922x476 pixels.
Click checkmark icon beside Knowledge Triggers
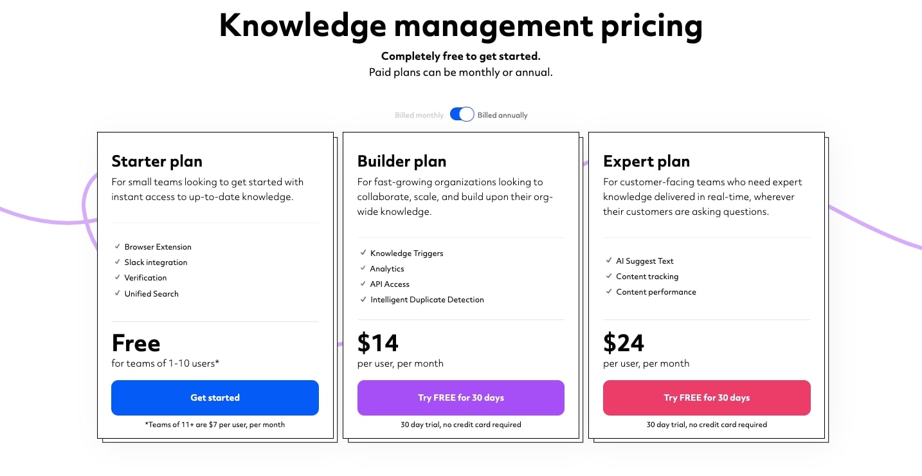(x=363, y=253)
